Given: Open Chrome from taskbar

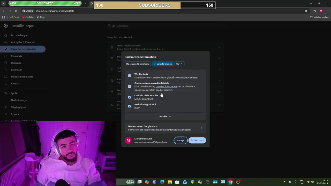Looking at the screenshot, I should 230,182.
